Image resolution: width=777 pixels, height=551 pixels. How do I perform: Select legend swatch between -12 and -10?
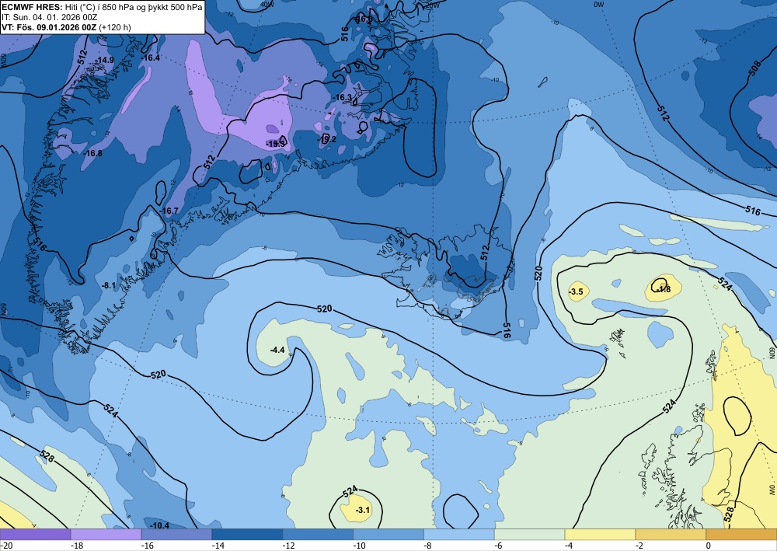[318, 534]
